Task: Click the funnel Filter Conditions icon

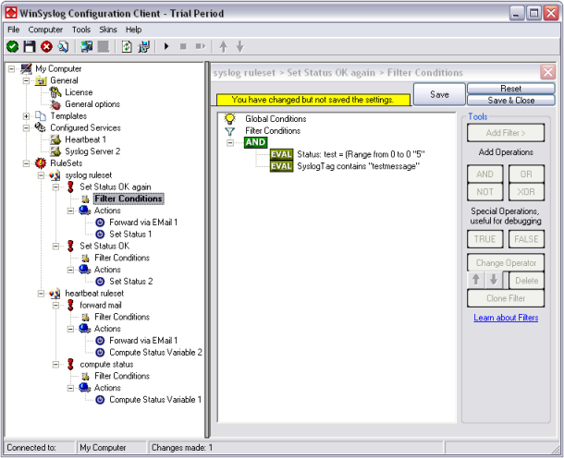Action: click(229, 131)
